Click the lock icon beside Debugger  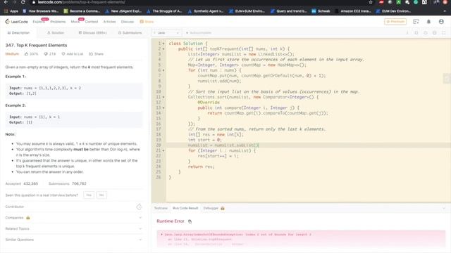point(223,208)
